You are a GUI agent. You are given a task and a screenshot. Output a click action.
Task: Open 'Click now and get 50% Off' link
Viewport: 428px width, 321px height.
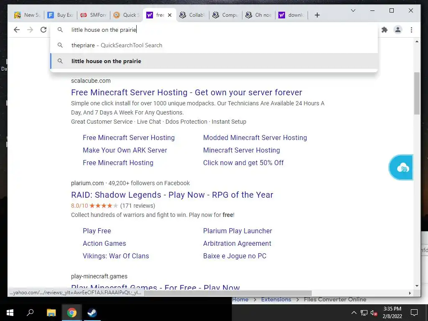tap(243, 163)
